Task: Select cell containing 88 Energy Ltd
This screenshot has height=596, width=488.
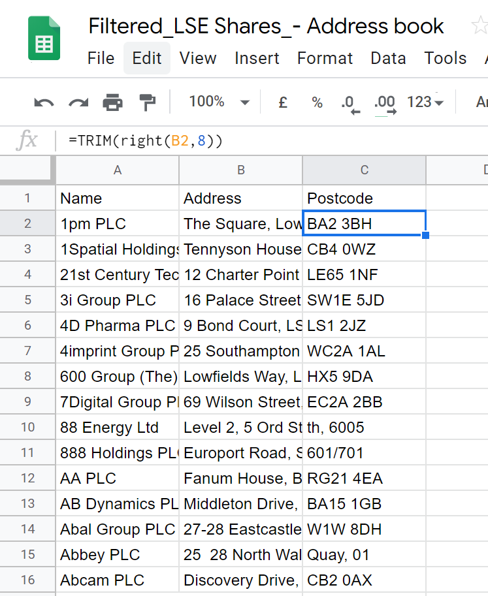Action: pyautogui.click(x=117, y=427)
